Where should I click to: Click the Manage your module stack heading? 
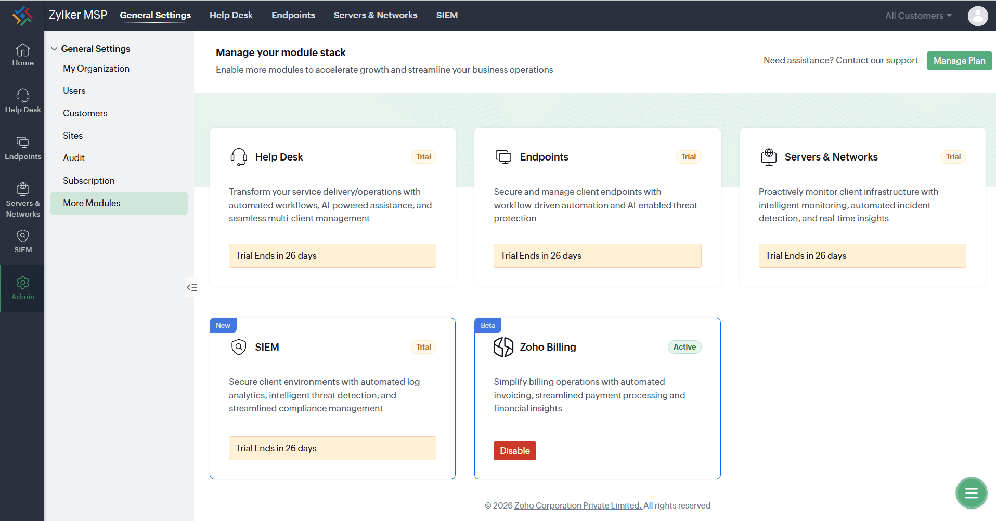click(x=281, y=52)
